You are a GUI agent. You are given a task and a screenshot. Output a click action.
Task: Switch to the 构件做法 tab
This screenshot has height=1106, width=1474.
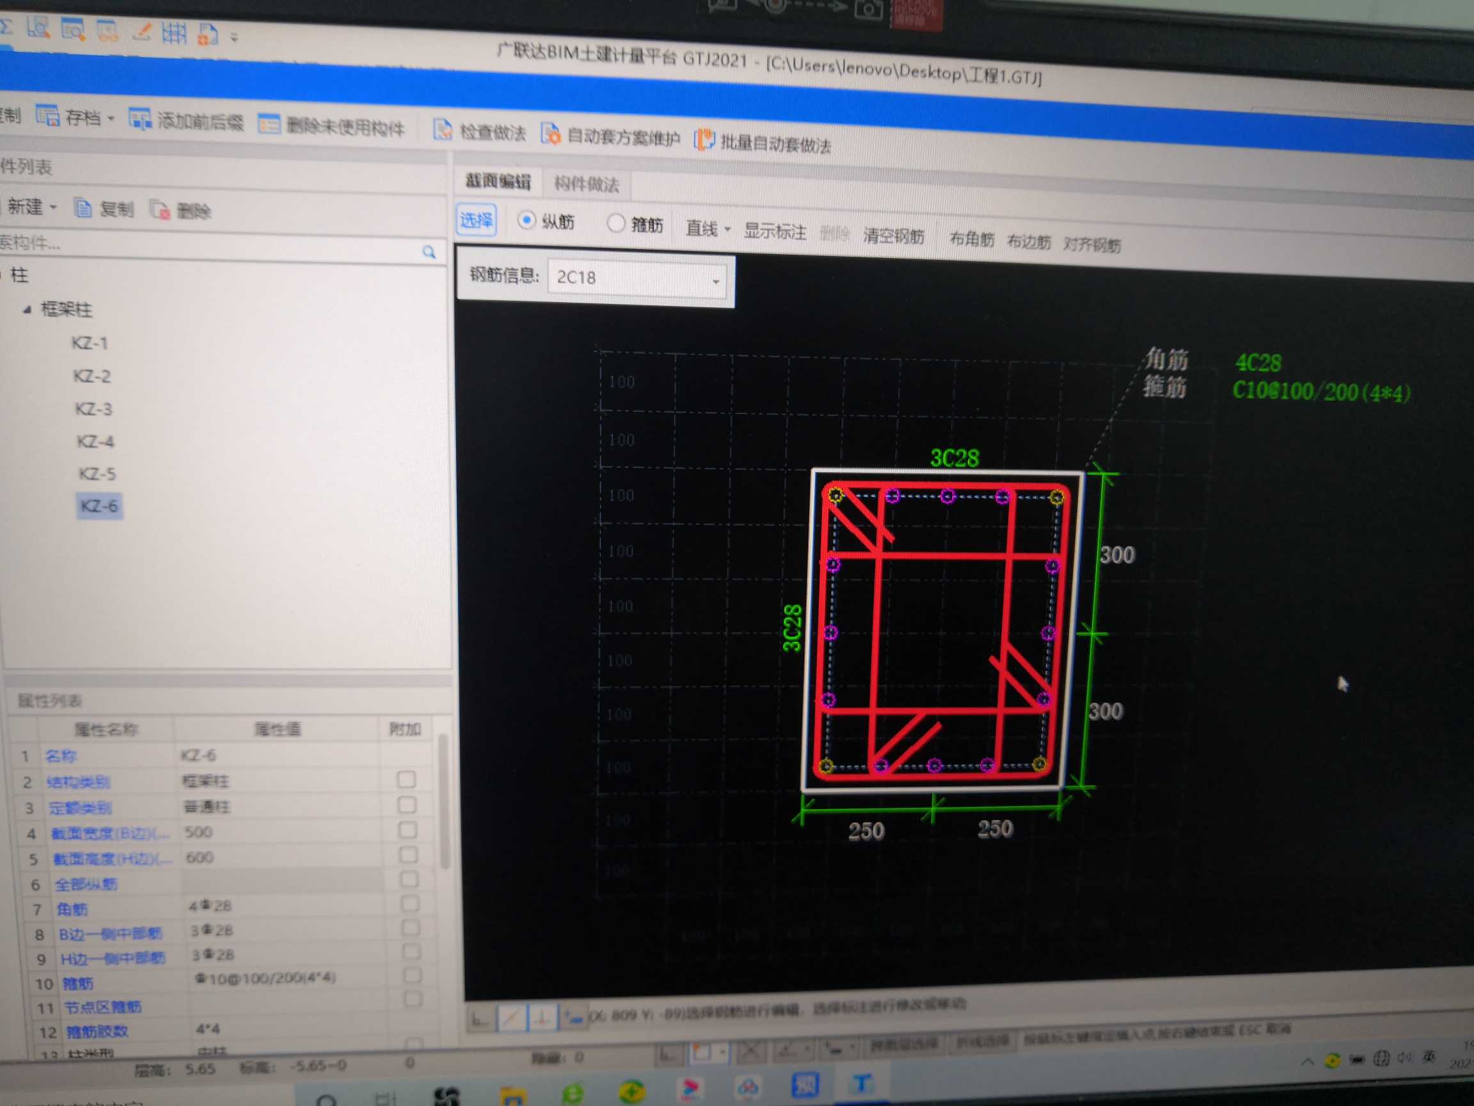tap(587, 185)
